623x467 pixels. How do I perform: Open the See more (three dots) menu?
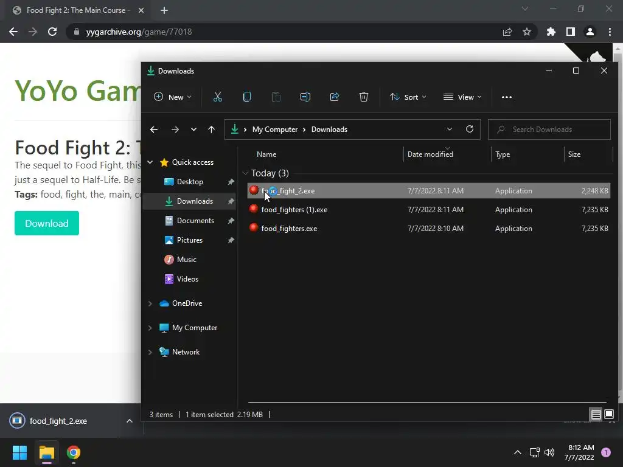(x=507, y=97)
